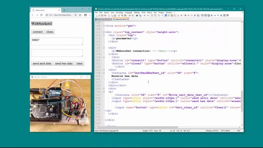
Task: Click the browser address bar file URL
Action: tap(63, 15)
